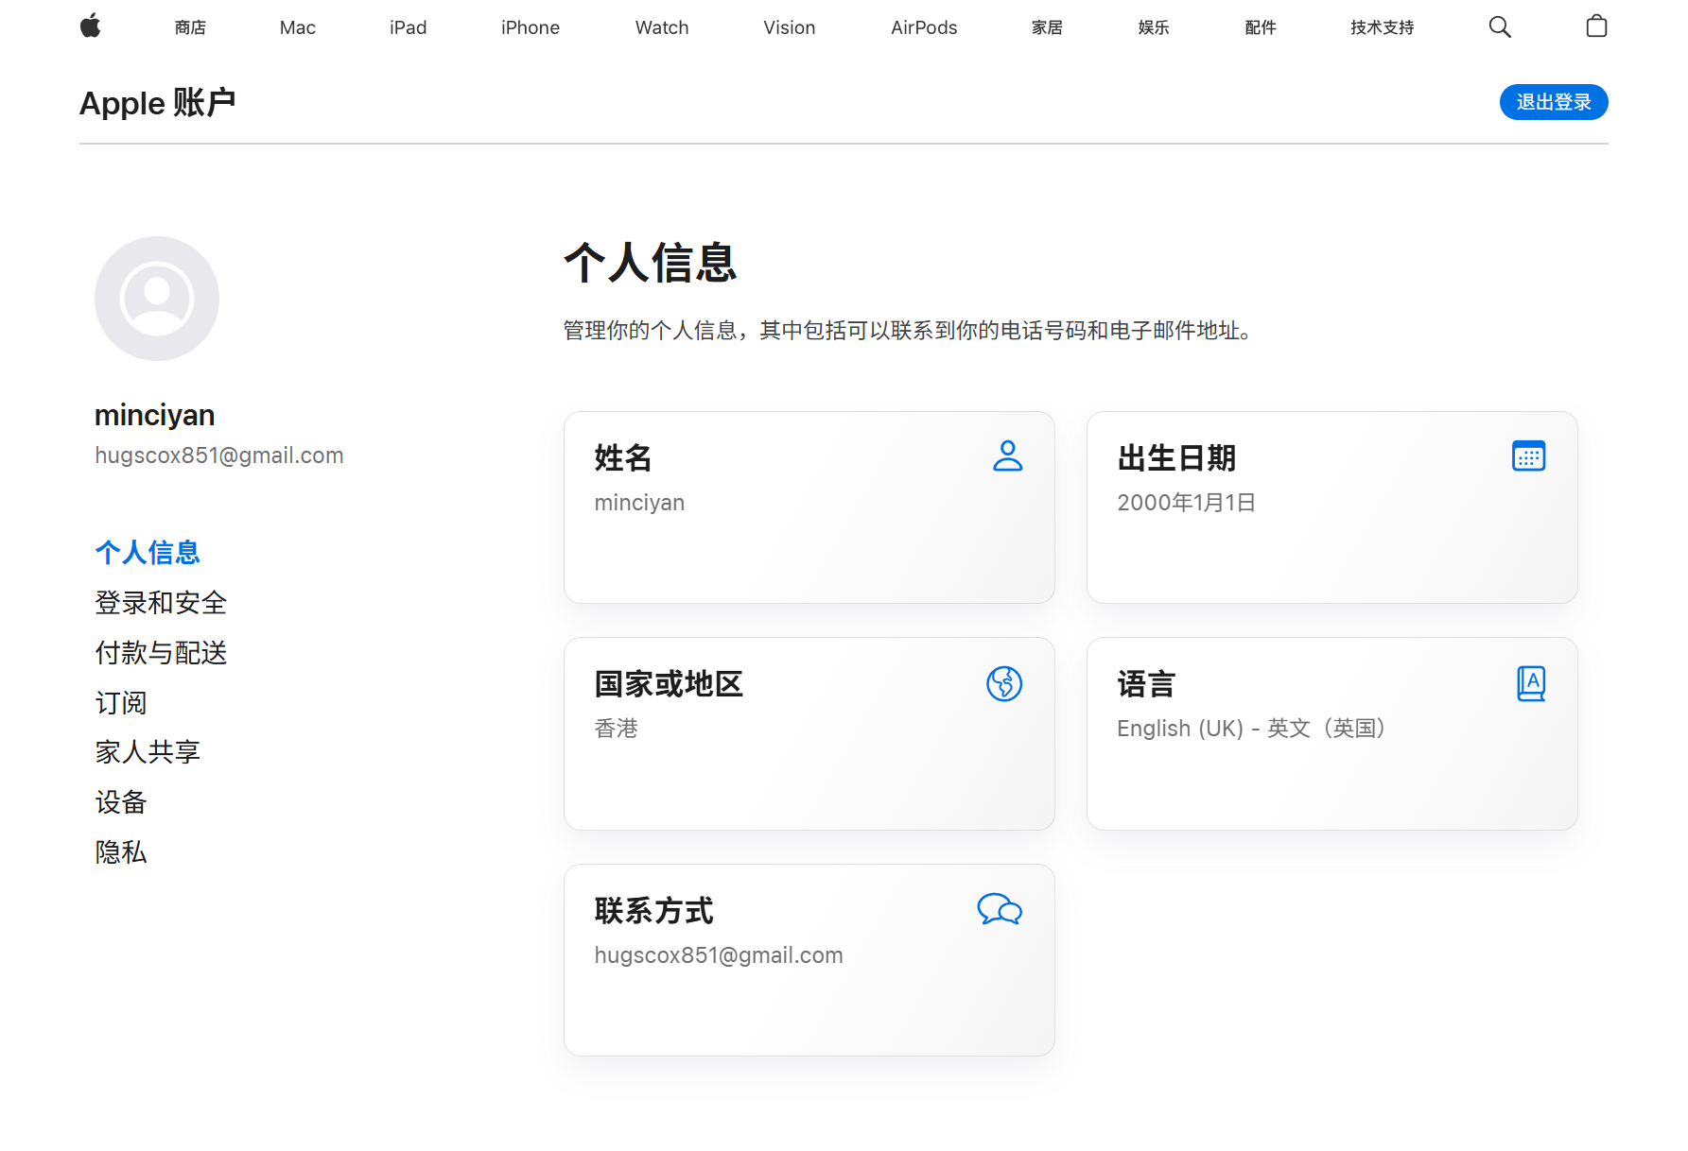Click the calendar icon on 出生日期 card
The width and height of the screenshot is (1688, 1151).
1528,456
